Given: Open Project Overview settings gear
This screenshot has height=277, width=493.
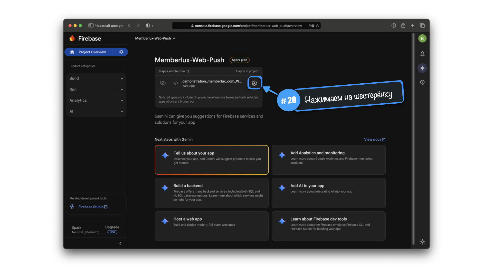Looking at the screenshot, I should (121, 52).
